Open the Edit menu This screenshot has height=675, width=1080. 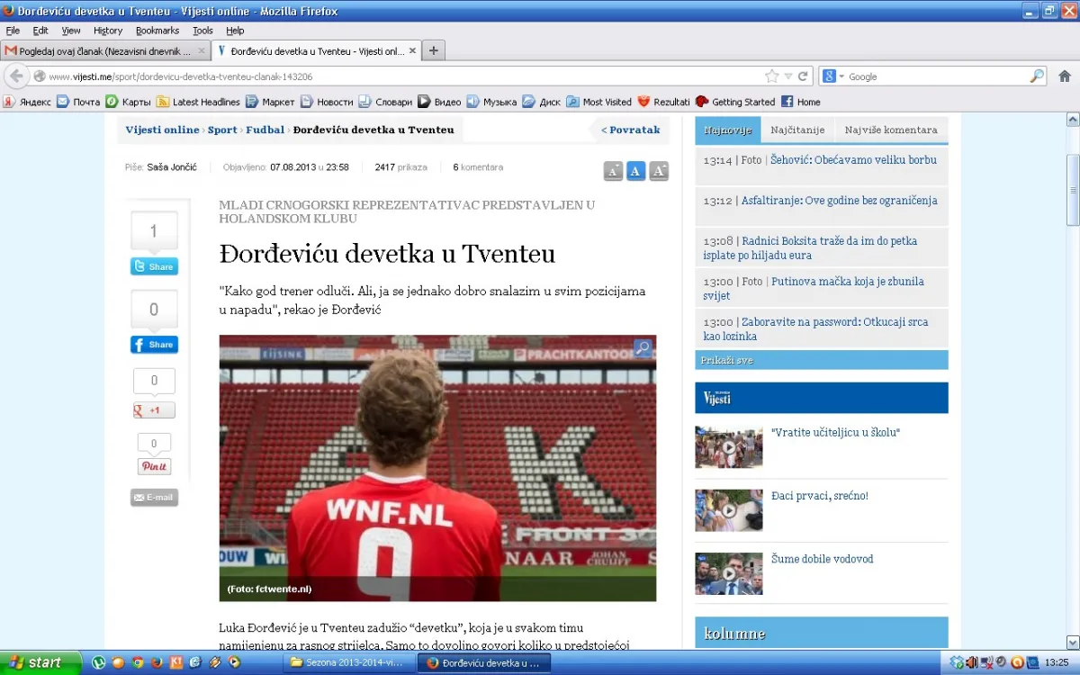tap(40, 31)
